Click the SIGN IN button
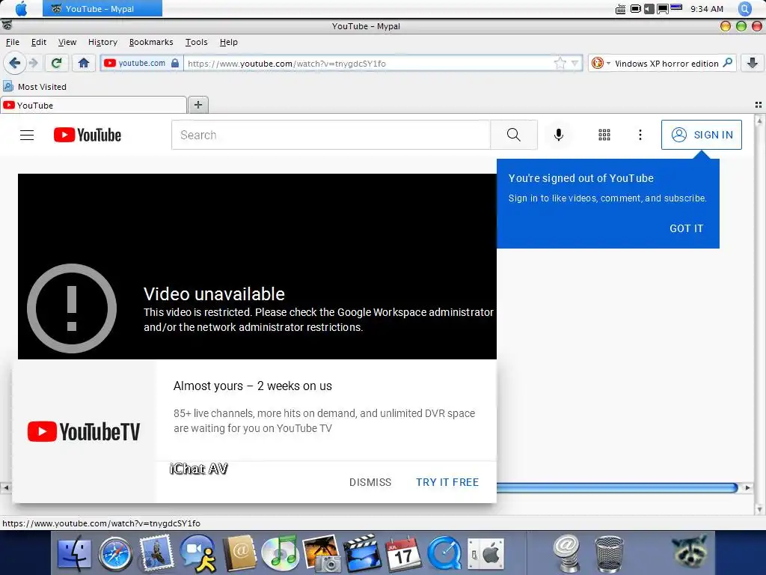The image size is (766, 575). [x=702, y=135]
